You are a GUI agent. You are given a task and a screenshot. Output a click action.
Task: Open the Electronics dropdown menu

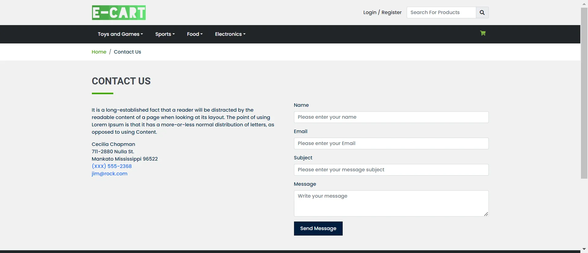click(230, 34)
